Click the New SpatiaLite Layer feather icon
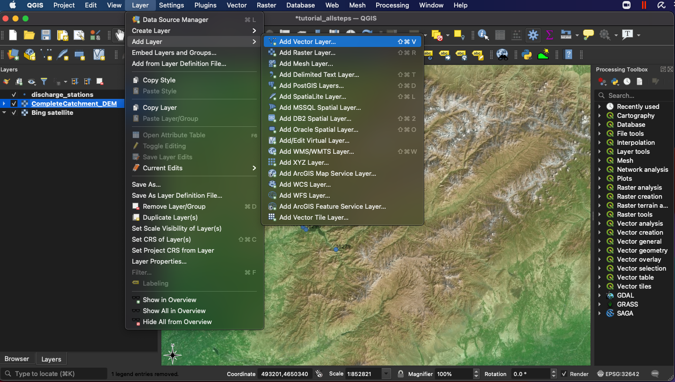This screenshot has height=382, width=675. (63, 54)
